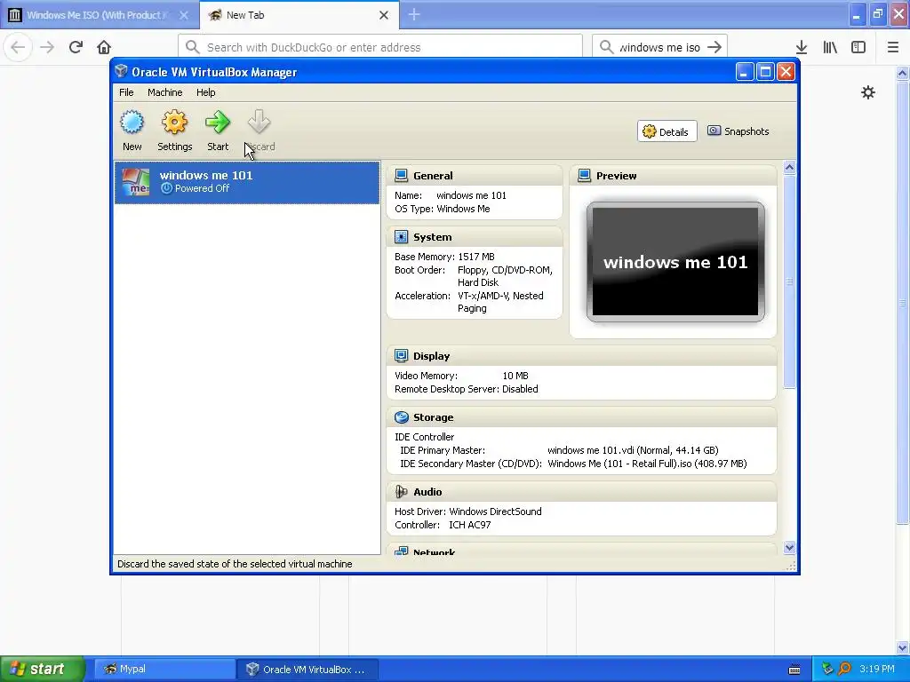Click the Discard toolbar arrow icon

(x=259, y=123)
